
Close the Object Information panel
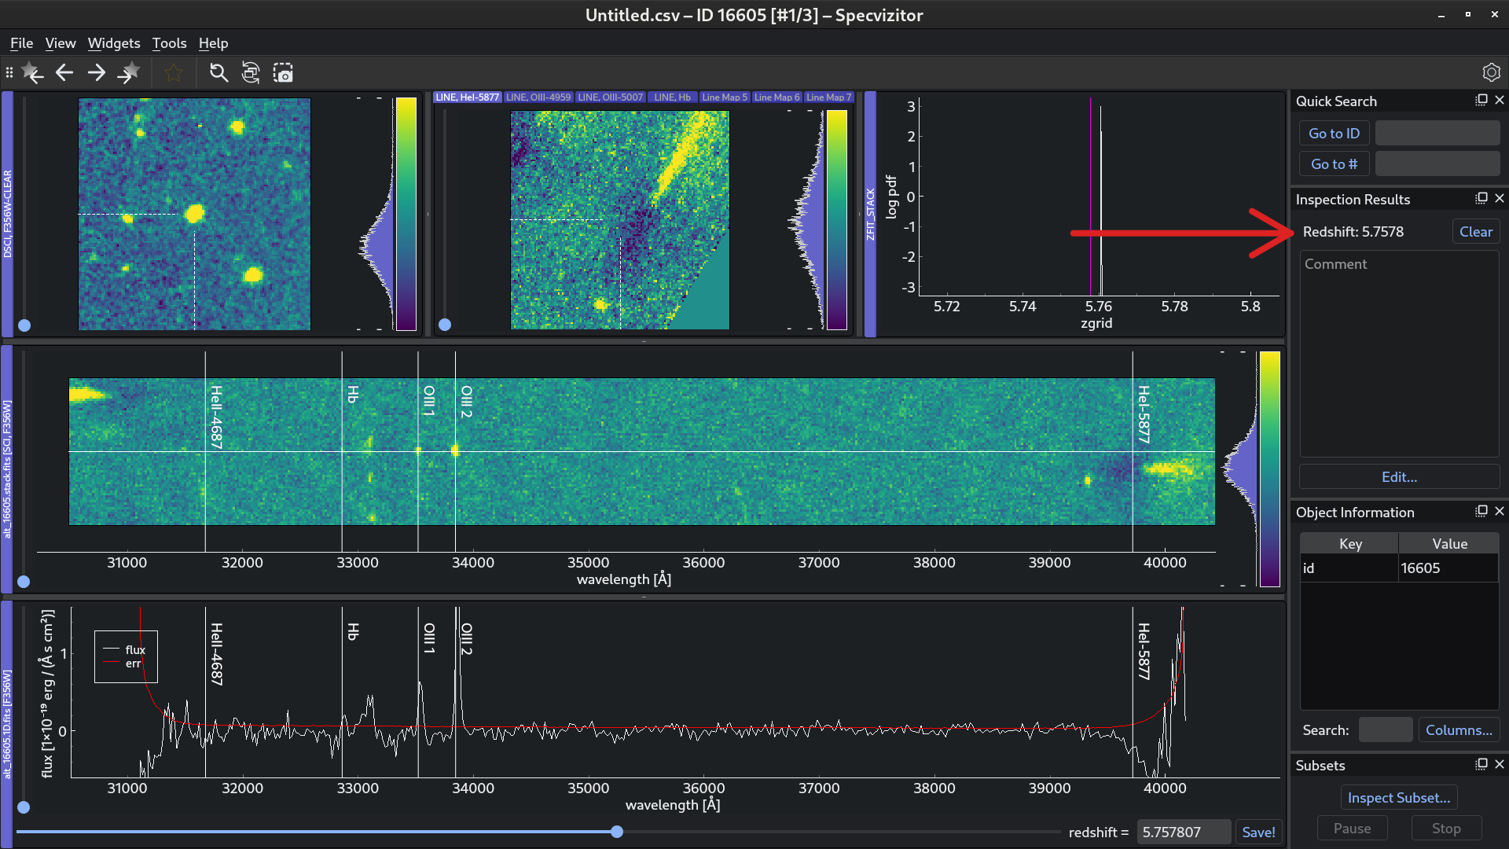coord(1500,512)
